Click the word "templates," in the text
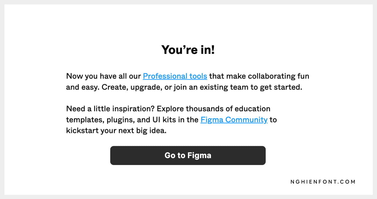 [x=85, y=120]
